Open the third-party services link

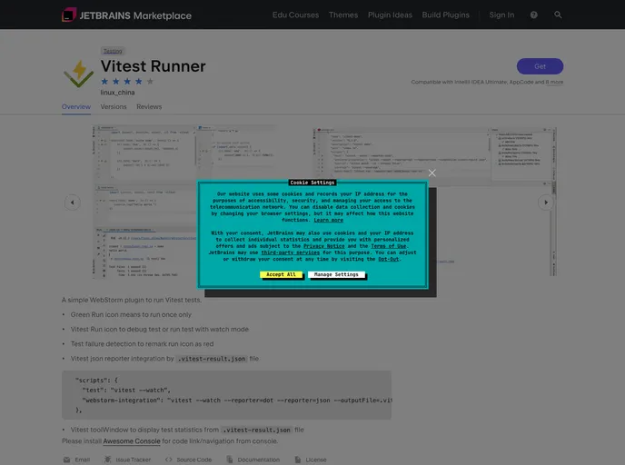290,252
